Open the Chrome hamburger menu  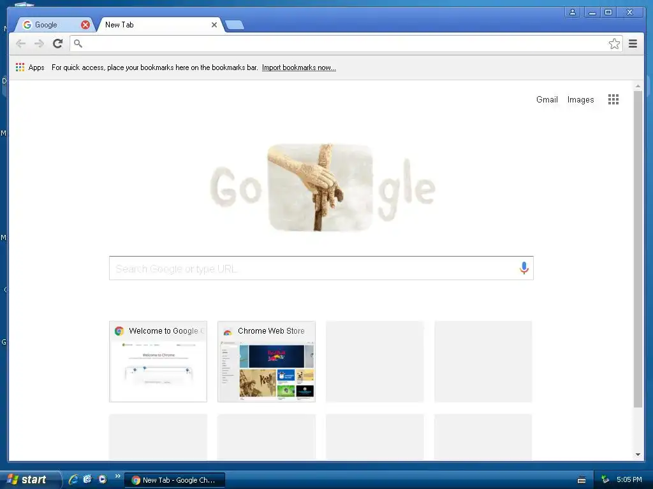coord(633,44)
